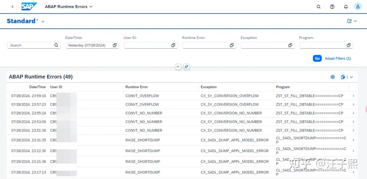Toggle the filter bar pin
This screenshot has width=367, height=179.
point(187,66)
